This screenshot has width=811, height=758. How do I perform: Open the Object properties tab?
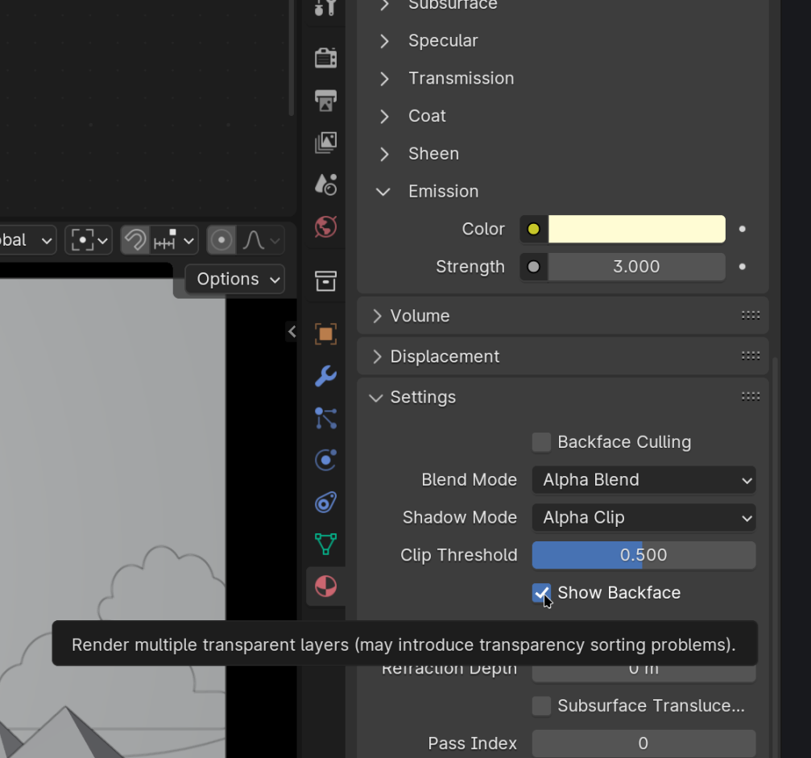pos(325,333)
